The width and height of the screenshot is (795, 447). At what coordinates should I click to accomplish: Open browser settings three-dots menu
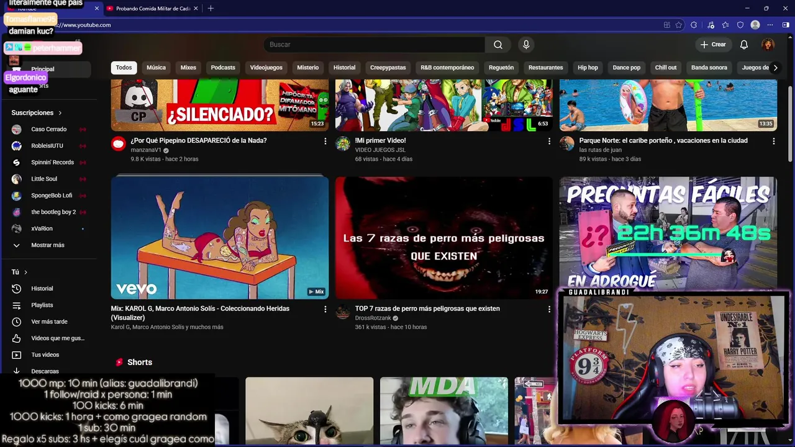click(x=771, y=25)
